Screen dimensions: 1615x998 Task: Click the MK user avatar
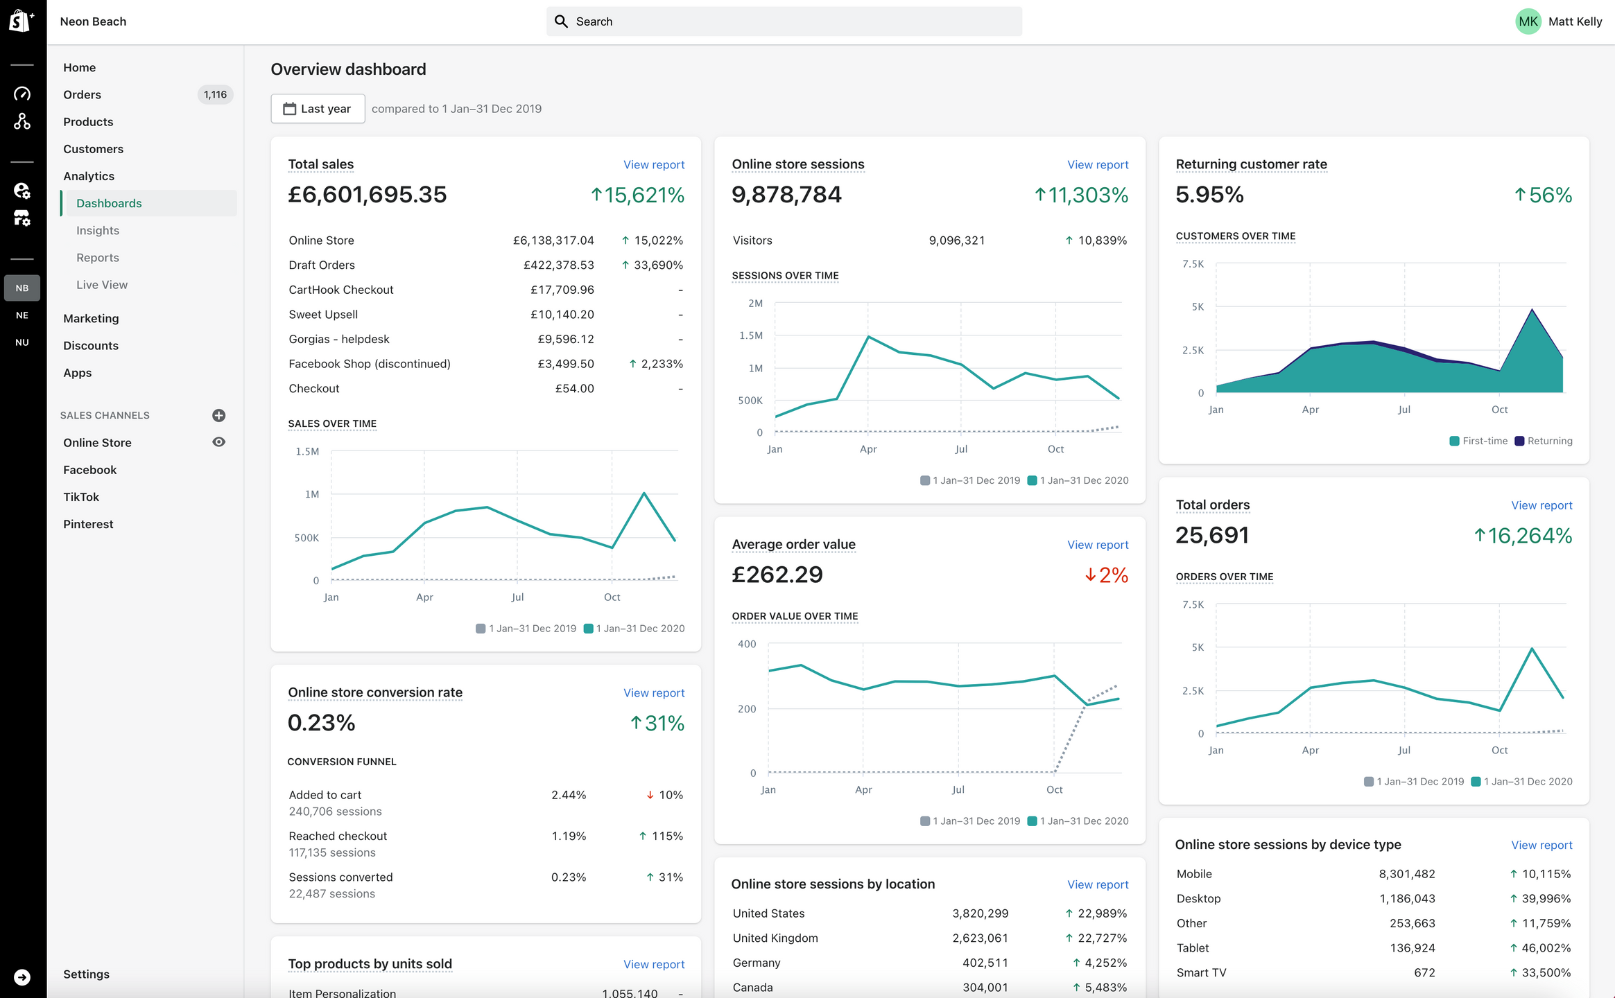pyautogui.click(x=1528, y=21)
